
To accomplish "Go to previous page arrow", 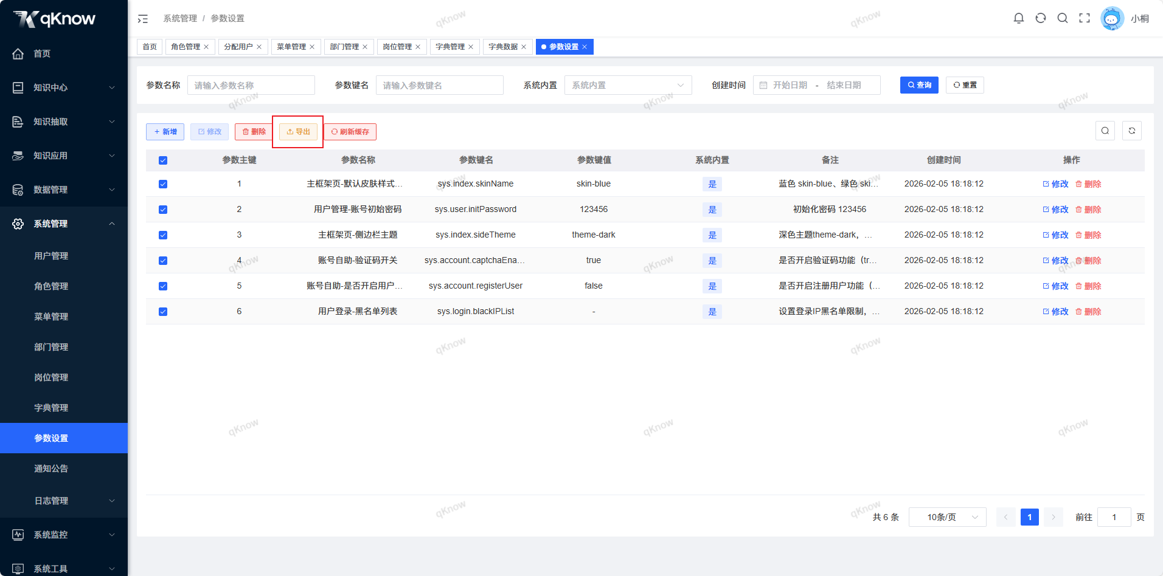I will 1005,517.
